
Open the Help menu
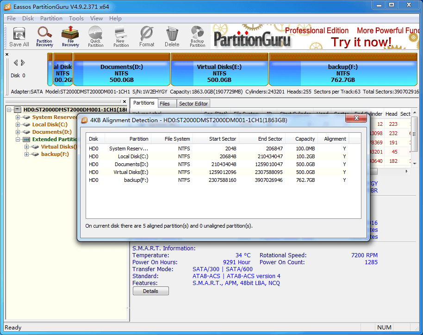(x=115, y=19)
